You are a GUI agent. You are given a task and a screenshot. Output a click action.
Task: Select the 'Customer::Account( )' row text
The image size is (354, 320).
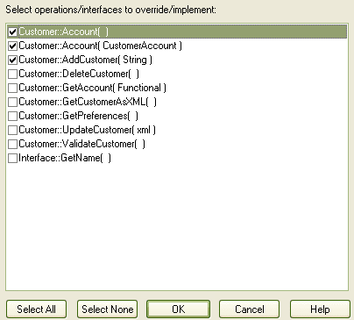tap(64, 32)
